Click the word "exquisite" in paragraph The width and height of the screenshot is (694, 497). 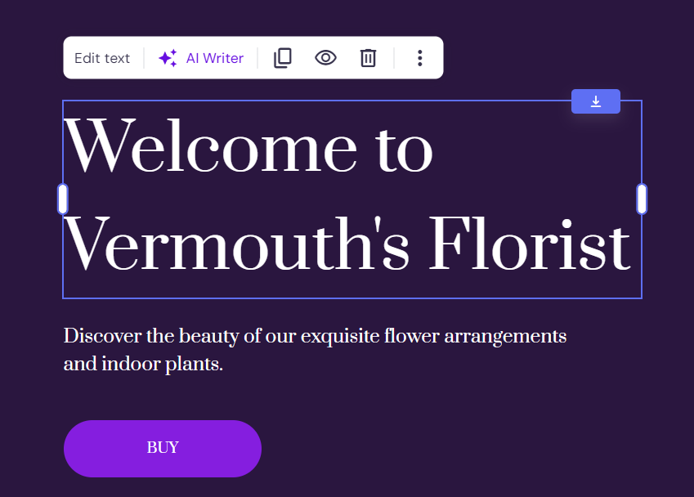click(x=340, y=336)
